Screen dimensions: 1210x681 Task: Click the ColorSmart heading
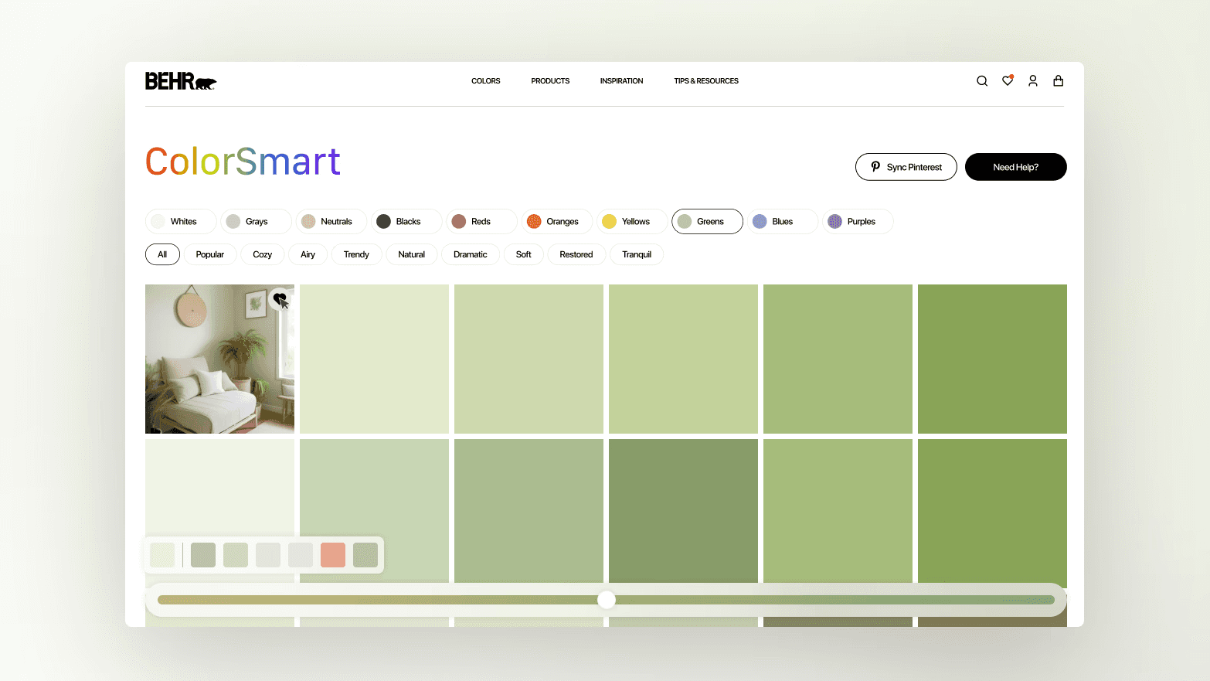tap(243, 162)
